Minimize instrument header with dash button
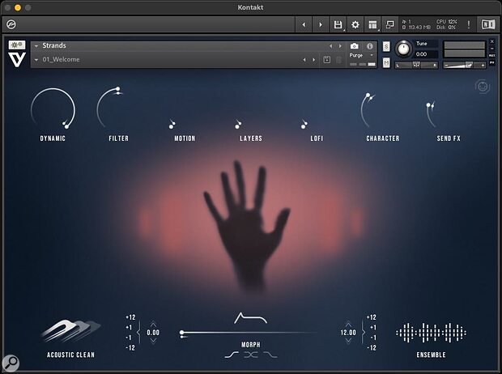Viewport: 502px width, 374px height. [x=492, y=49]
